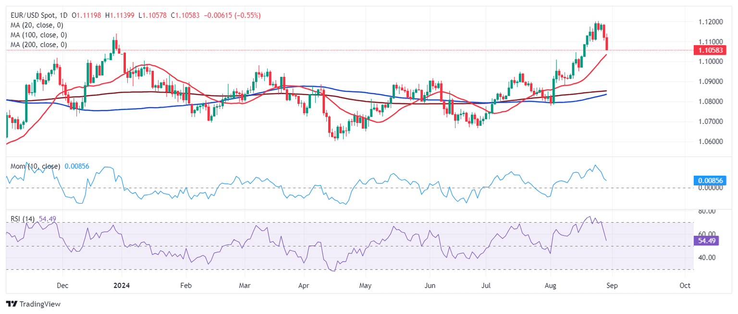Viewport: 738px width, 314px height.
Task: Click the red current price tag 1.10583
Action: 710,50
